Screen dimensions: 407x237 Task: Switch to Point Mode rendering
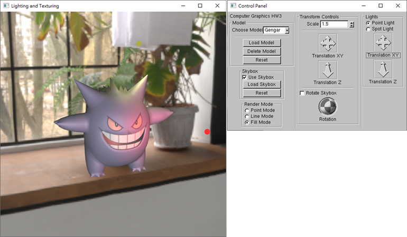[x=247, y=111]
